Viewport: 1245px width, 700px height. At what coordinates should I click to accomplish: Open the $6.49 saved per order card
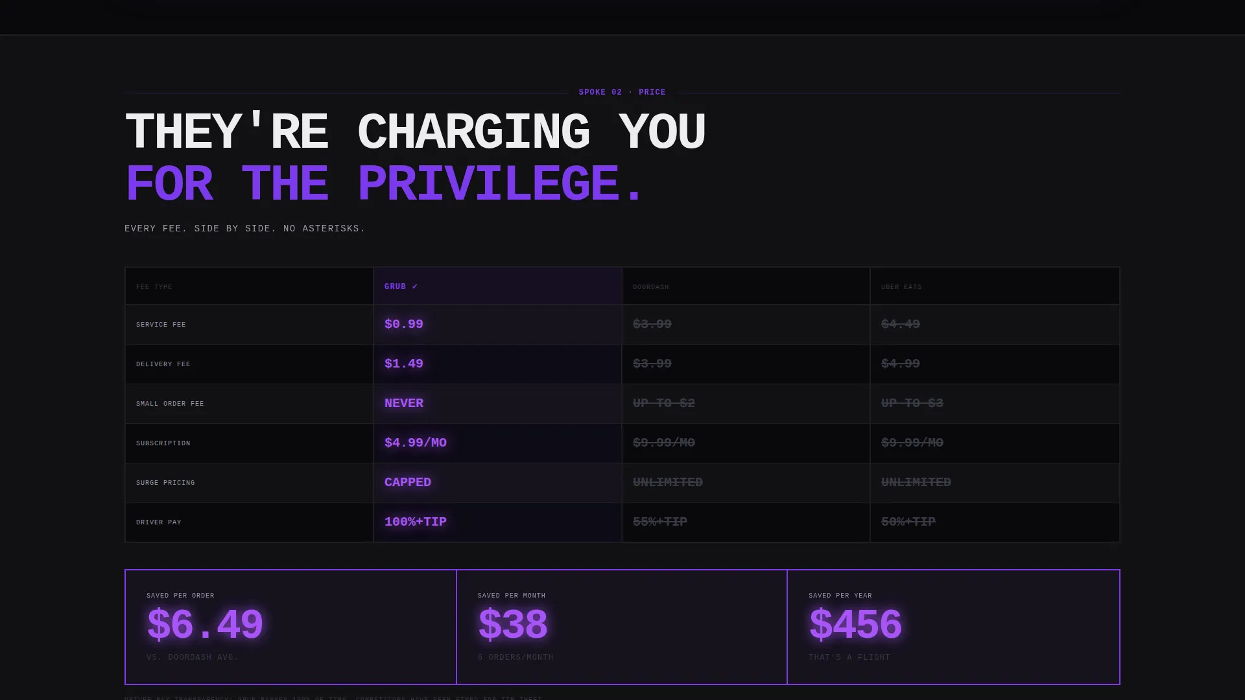pyautogui.click(x=290, y=627)
